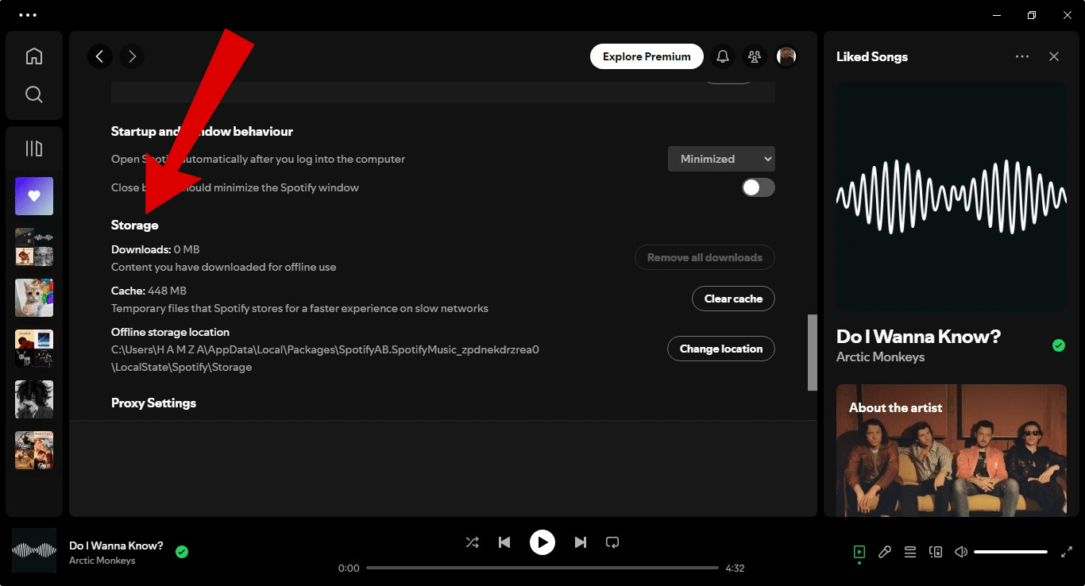This screenshot has width=1085, height=586.
Task: Open the lyrics microphone icon
Action: tap(885, 552)
